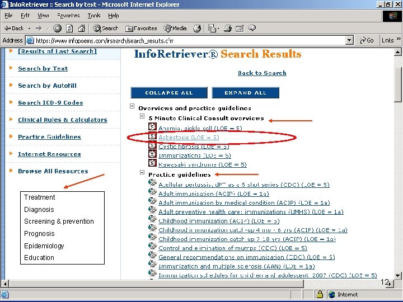The width and height of the screenshot is (403, 302).
Task: Open Control and elimination of mumps link
Action: coord(233,248)
